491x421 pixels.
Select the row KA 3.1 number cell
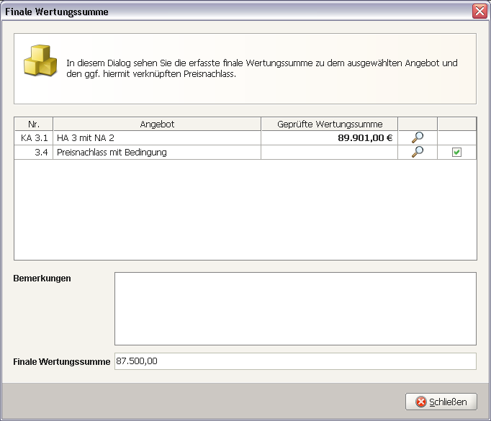(33, 138)
